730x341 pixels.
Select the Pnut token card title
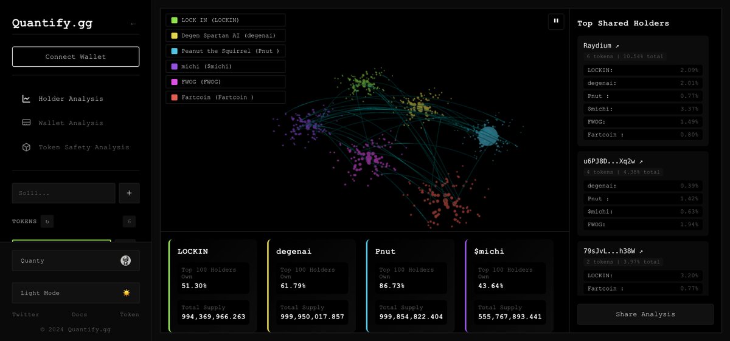385,251
